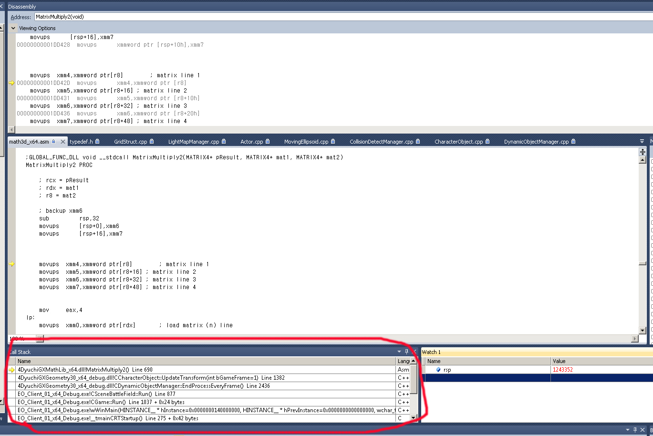Click the editor split-view handle icon

[643, 152]
